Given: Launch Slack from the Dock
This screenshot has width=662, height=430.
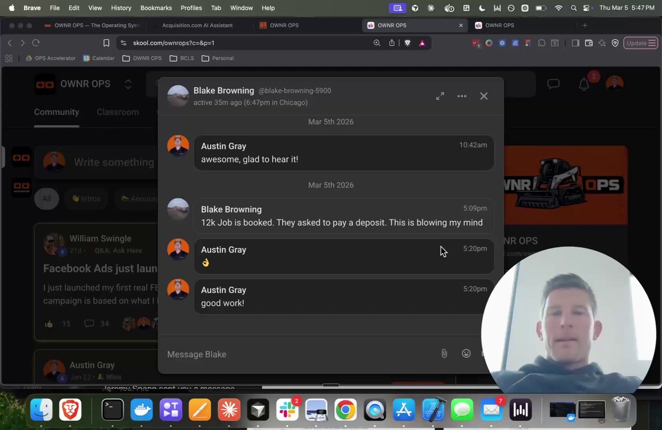Looking at the screenshot, I should 287,410.
